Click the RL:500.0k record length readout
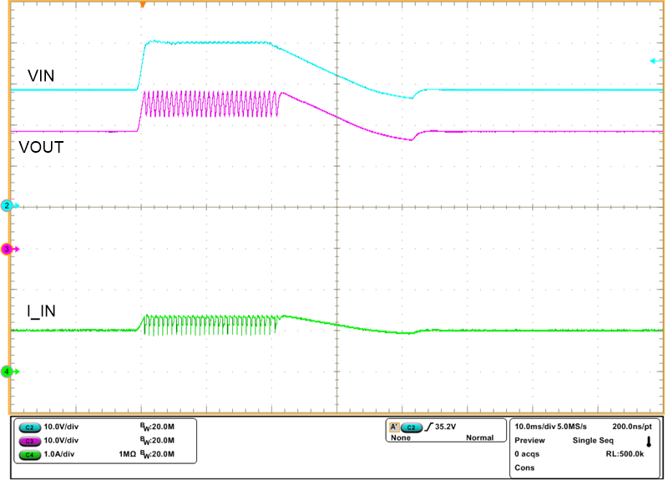 pyautogui.click(x=625, y=454)
